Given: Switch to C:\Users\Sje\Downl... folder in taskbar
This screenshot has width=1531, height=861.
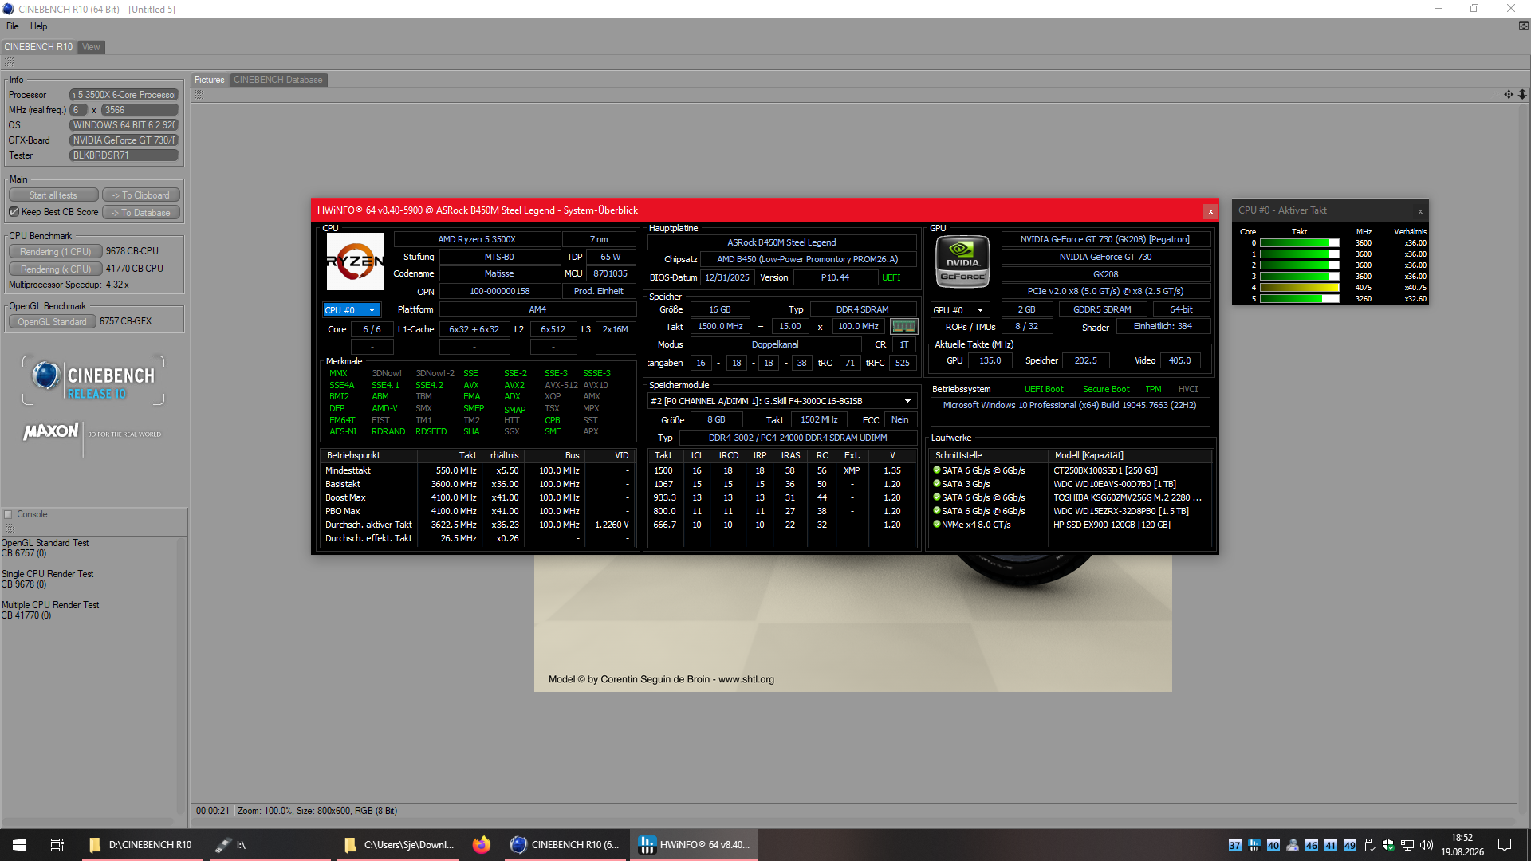Looking at the screenshot, I should (399, 845).
